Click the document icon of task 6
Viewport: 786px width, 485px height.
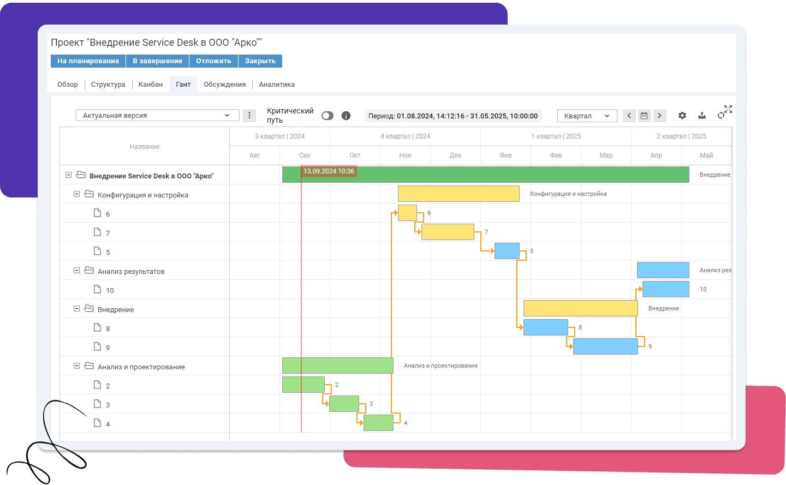click(x=97, y=213)
